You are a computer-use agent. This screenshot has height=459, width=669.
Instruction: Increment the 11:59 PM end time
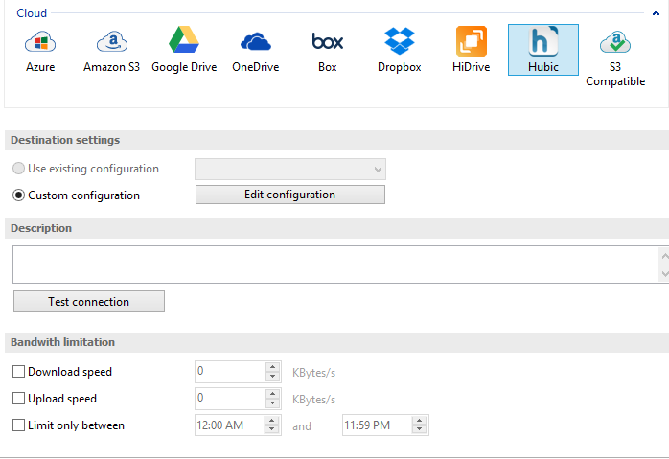pyautogui.click(x=420, y=421)
